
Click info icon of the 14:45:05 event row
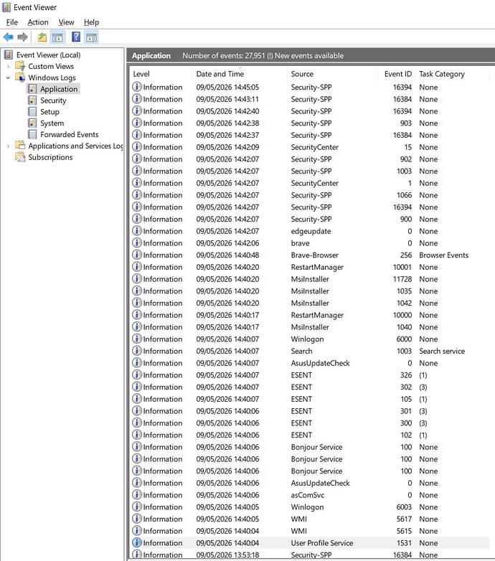click(136, 87)
